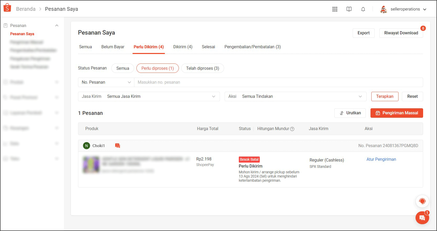Image resolution: width=437 pixels, height=231 pixels.
Task: Select the Semua status filter pill
Action: tap(123, 68)
